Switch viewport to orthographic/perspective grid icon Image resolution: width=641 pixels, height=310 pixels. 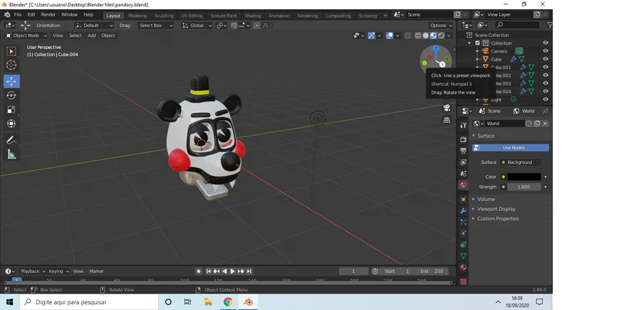point(447,120)
